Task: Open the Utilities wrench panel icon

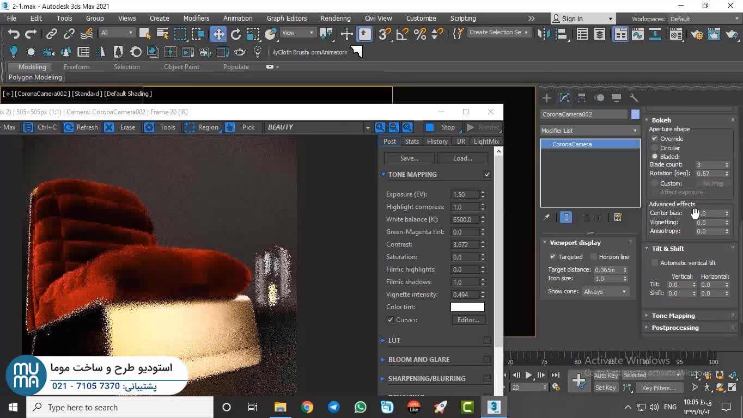Action: point(634,98)
